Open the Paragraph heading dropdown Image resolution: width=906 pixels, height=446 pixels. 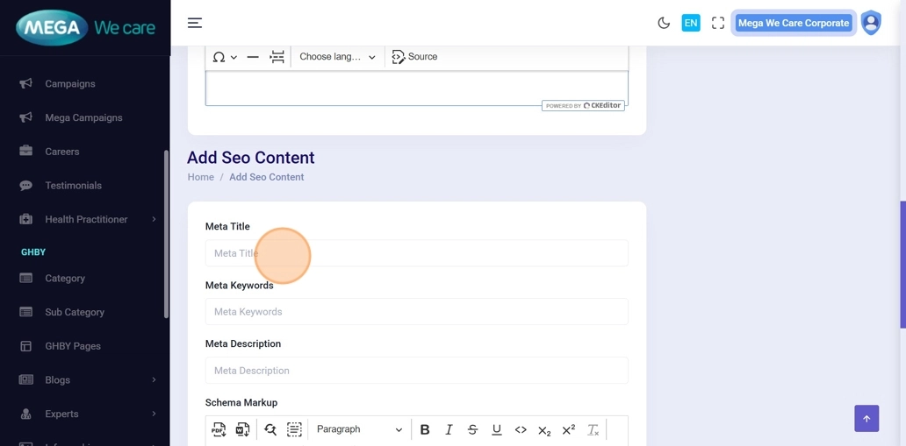359,429
